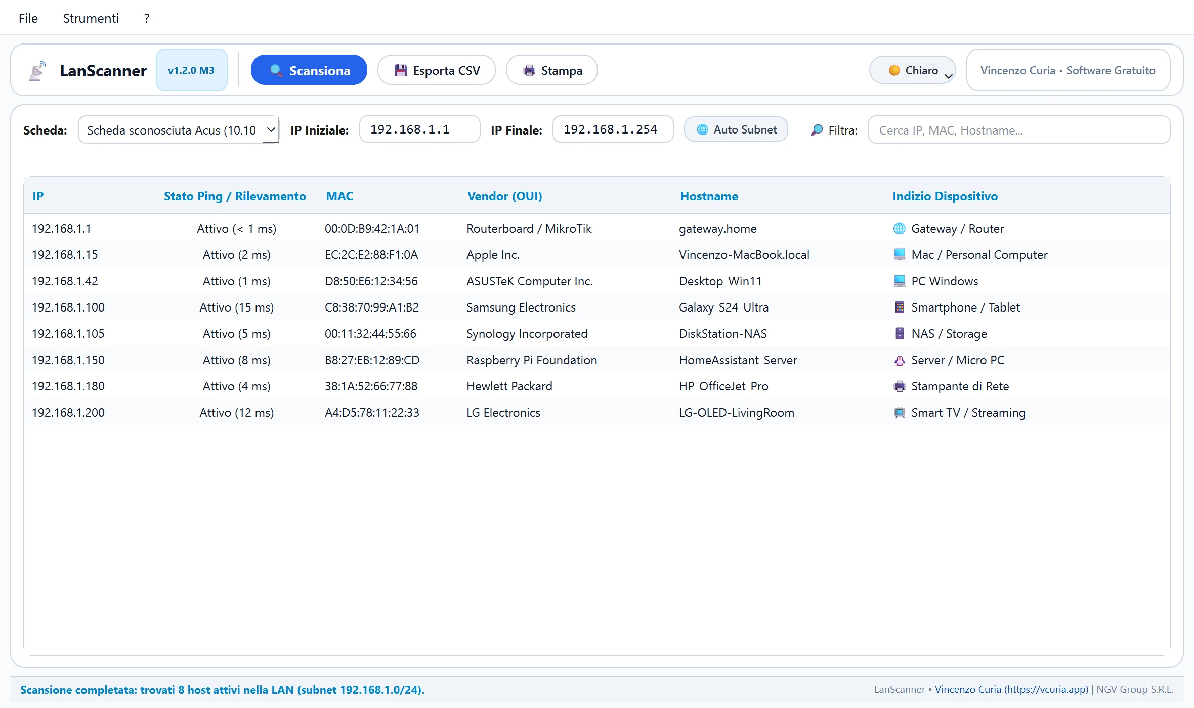Sort by the IP column header

[38, 196]
